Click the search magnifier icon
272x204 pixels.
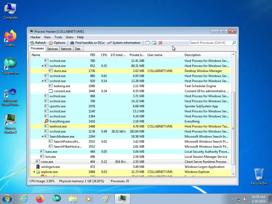point(234,43)
